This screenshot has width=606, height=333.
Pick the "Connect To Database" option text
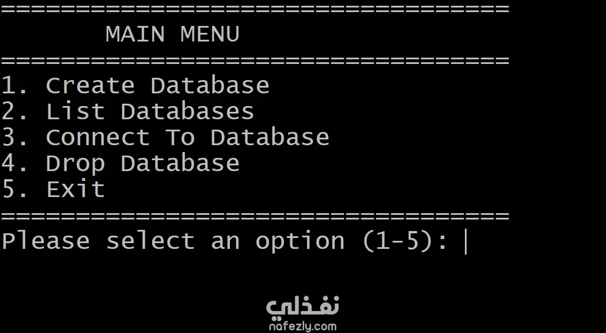(187, 138)
